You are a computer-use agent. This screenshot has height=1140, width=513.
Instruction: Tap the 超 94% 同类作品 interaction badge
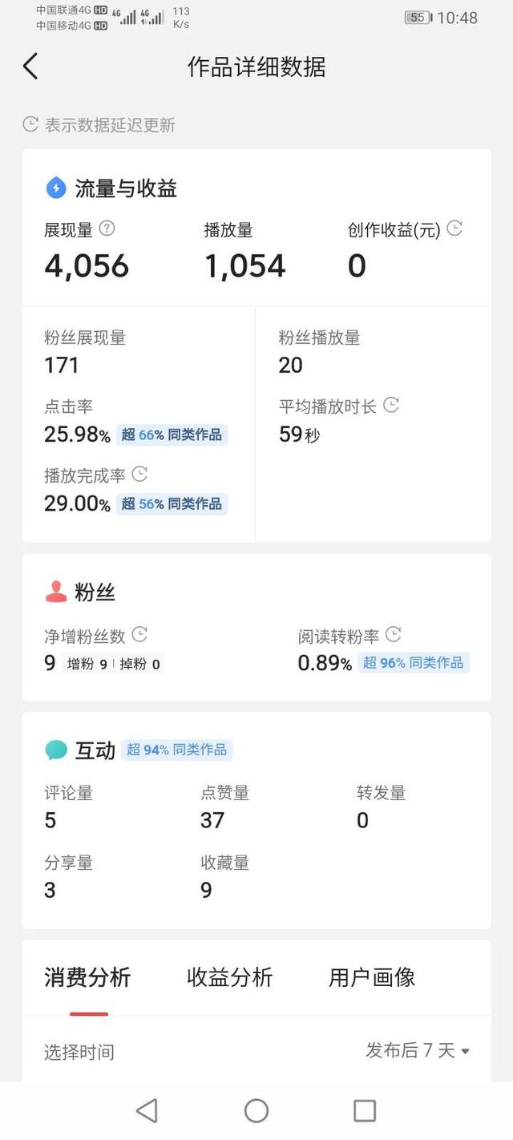pos(176,750)
